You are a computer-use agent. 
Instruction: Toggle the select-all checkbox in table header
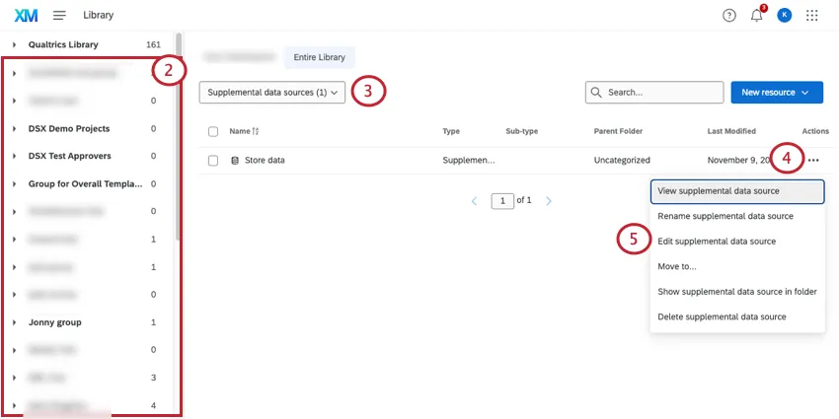point(213,131)
